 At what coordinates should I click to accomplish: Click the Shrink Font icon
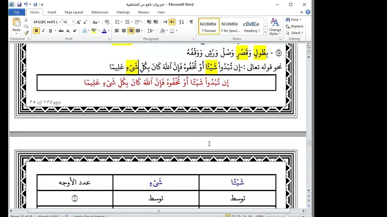(85, 22)
